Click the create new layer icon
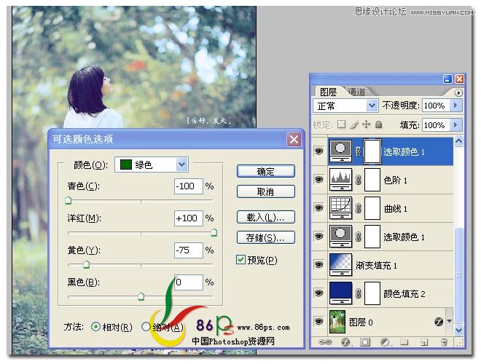The image size is (481, 364). click(424, 342)
